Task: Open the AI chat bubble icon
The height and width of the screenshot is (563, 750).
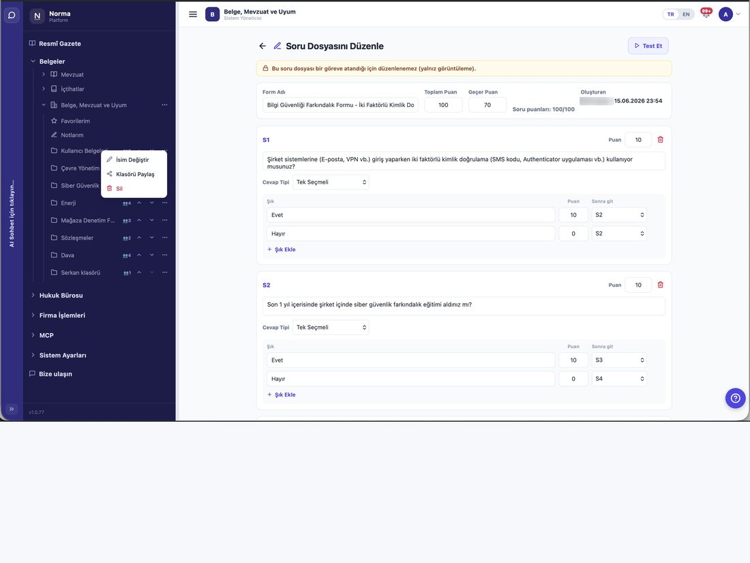Action: click(x=12, y=15)
